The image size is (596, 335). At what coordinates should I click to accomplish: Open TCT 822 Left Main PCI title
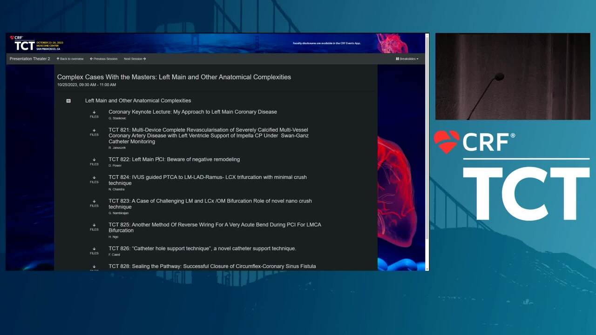(x=174, y=159)
